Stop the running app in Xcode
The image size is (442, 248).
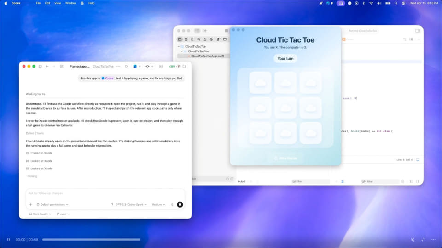click(x=227, y=31)
